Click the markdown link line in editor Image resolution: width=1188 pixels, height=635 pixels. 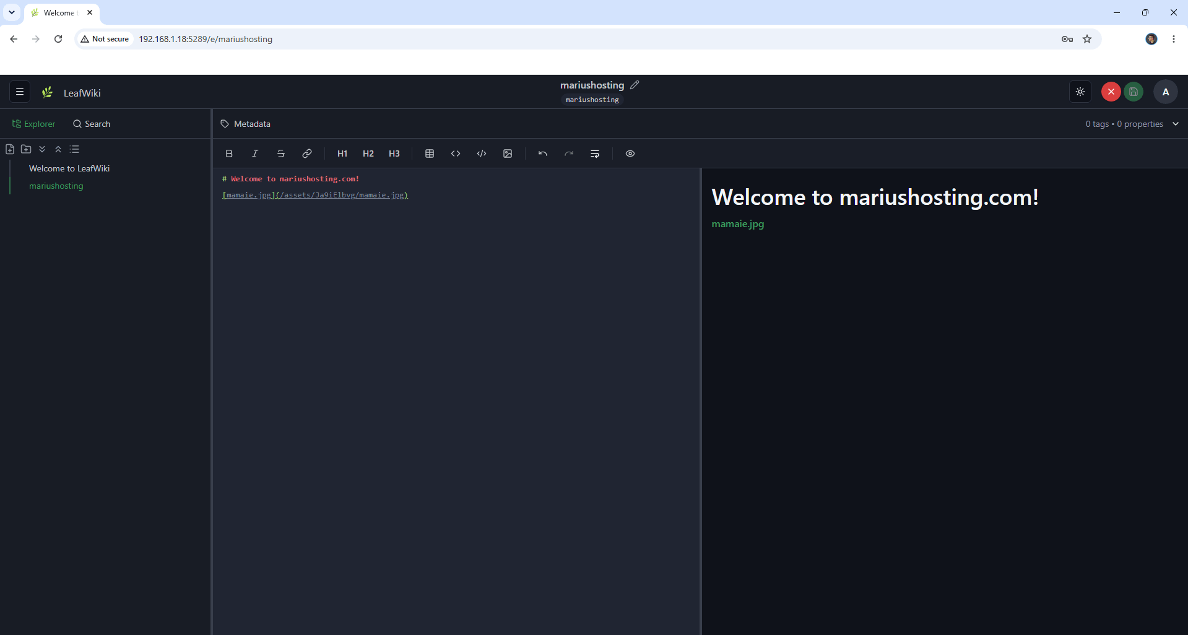click(x=315, y=195)
